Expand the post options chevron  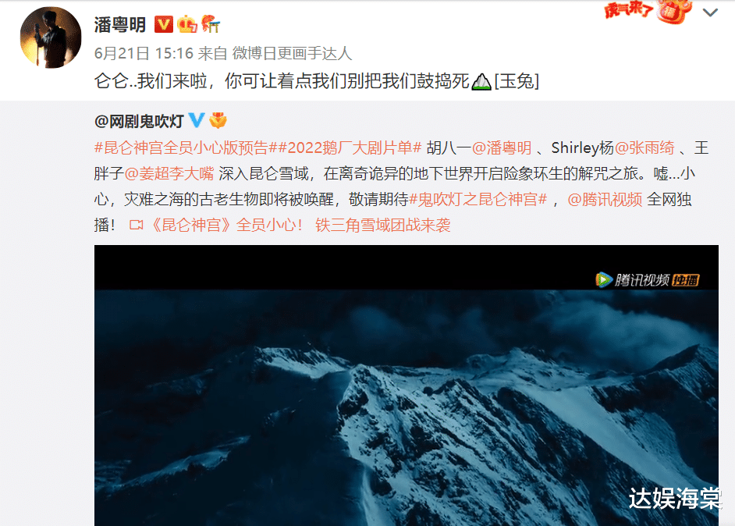point(711,12)
